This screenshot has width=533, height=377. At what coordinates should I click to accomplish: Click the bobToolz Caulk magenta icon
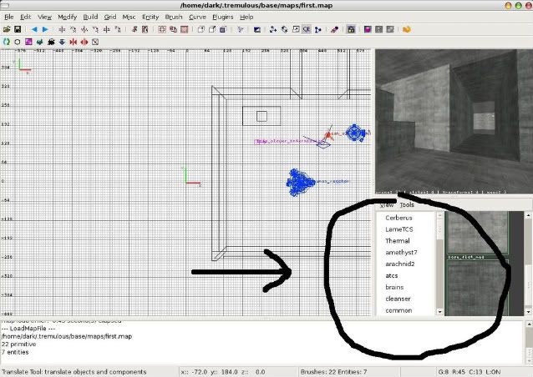pyautogui.click(x=28, y=42)
